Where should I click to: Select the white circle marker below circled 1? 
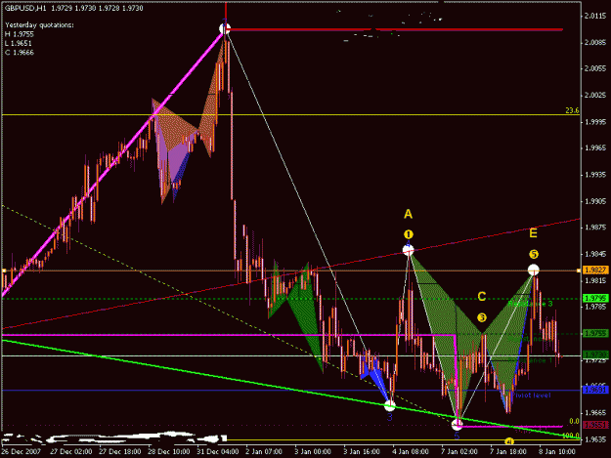point(408,250)
